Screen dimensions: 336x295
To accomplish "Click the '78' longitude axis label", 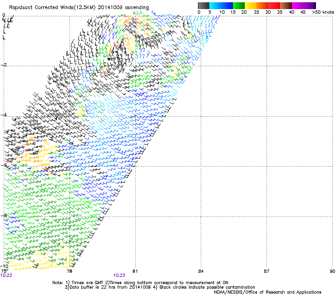I will tap(69, 271).
